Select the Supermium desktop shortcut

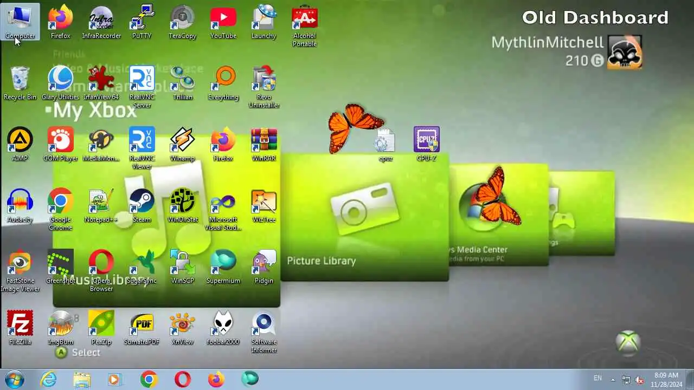(223, 268)
